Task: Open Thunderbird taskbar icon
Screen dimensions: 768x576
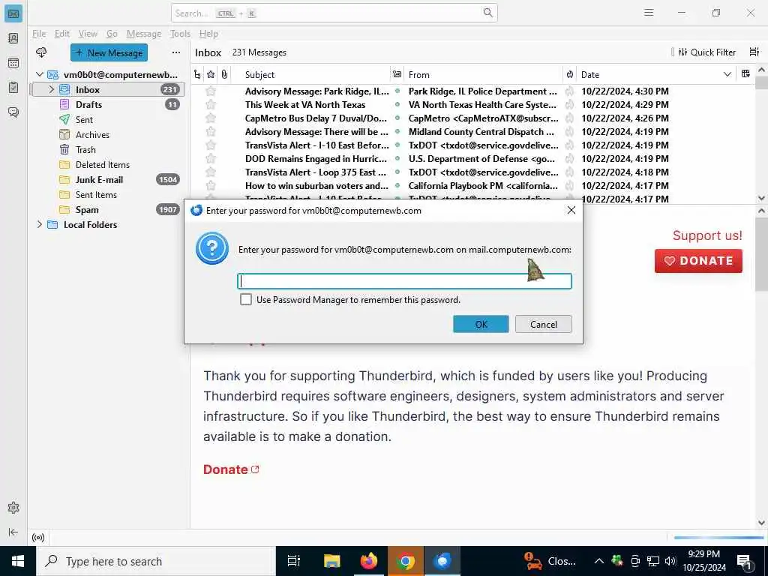Action: pyautogui.click(x=442, y=561)
